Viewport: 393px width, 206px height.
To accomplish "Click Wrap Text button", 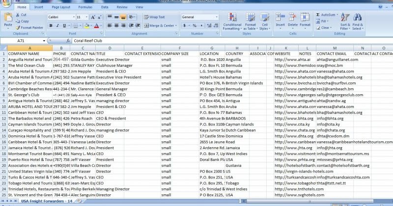I will tap(154, 17).
